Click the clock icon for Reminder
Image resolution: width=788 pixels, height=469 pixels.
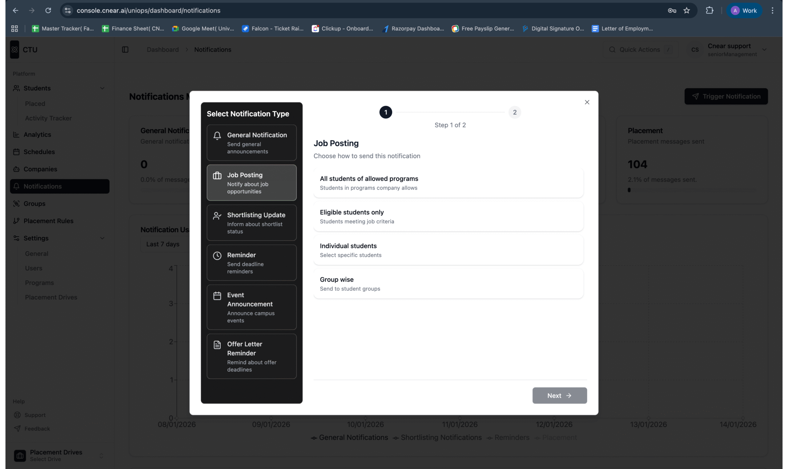[217, 256]
